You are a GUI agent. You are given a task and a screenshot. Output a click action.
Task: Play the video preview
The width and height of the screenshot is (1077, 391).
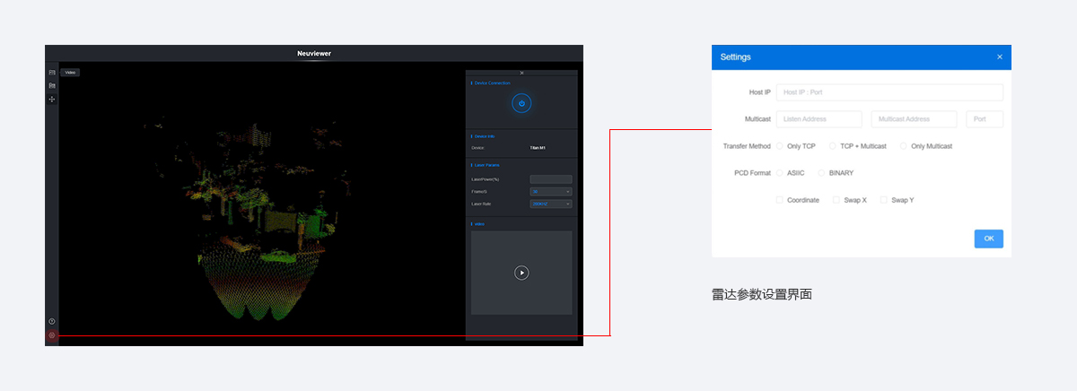521,273
